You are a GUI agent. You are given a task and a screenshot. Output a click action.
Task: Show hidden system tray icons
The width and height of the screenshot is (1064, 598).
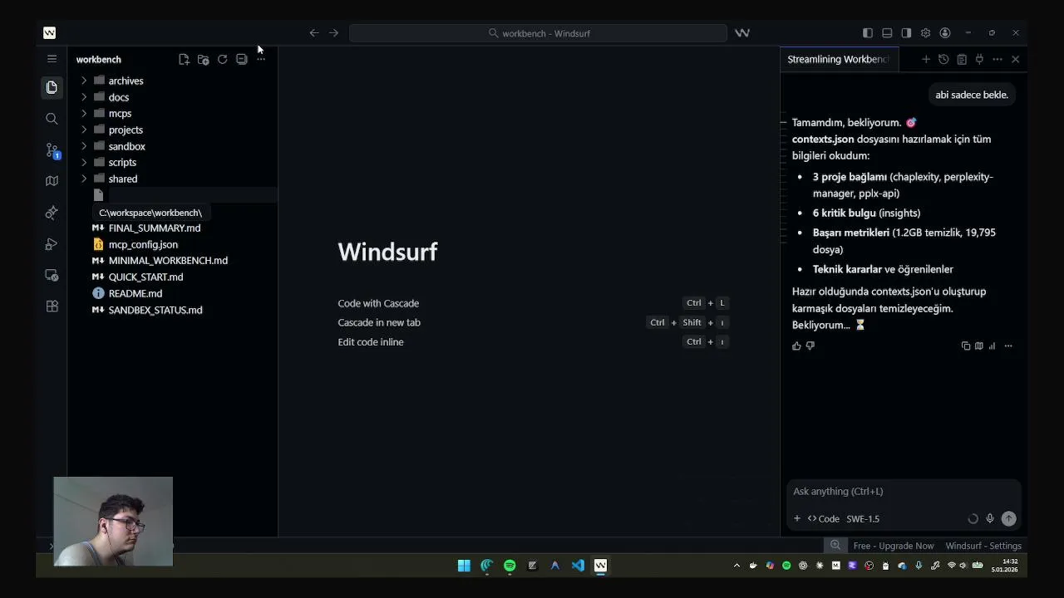(x=736, y=566)
